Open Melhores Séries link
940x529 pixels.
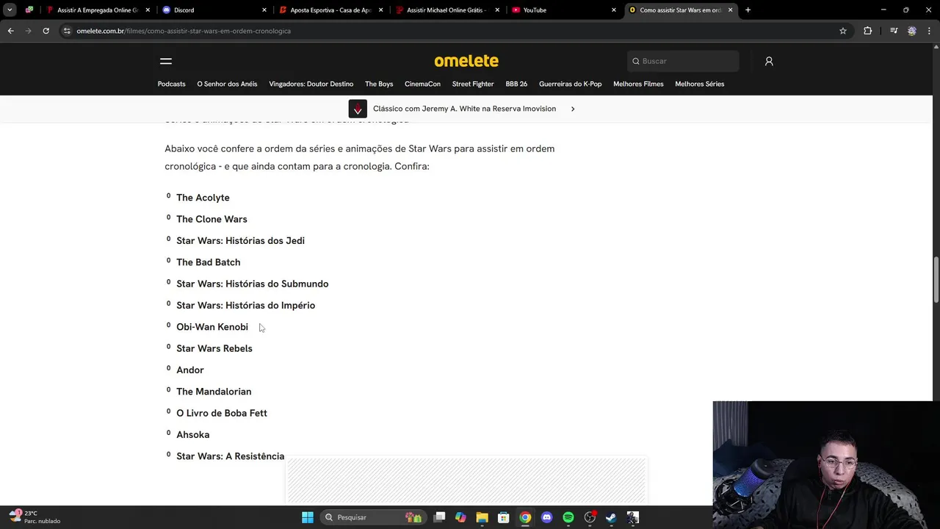pos(699,84)
